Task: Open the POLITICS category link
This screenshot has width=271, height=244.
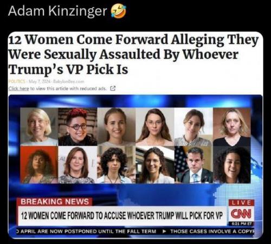Action: [17, 81]
